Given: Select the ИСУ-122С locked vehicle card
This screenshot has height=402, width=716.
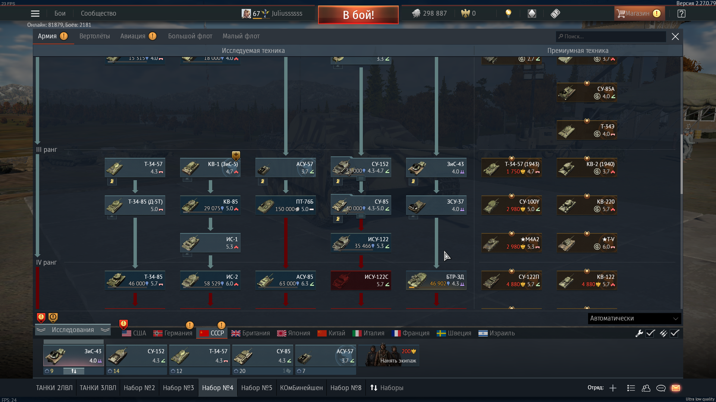Looking at the screenshot, I should point(361,280).
